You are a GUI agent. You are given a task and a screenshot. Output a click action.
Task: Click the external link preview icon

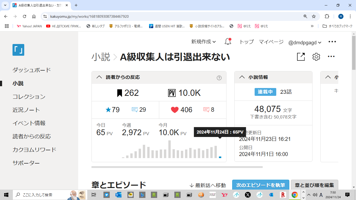301,57
